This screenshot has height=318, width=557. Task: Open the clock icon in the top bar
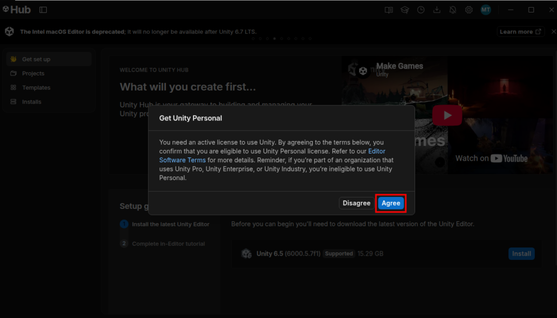point(420,10)
